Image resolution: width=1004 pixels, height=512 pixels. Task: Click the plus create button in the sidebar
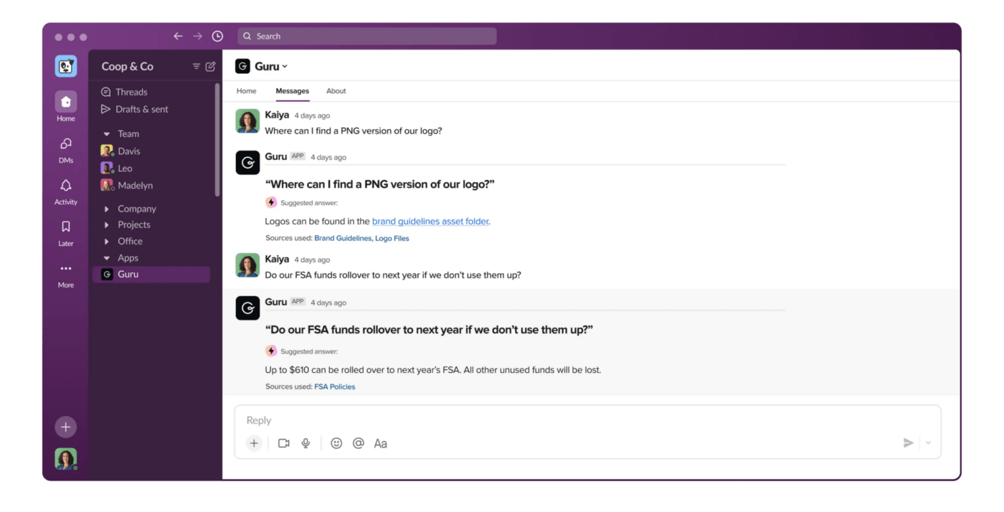click(x=66, y=427)
